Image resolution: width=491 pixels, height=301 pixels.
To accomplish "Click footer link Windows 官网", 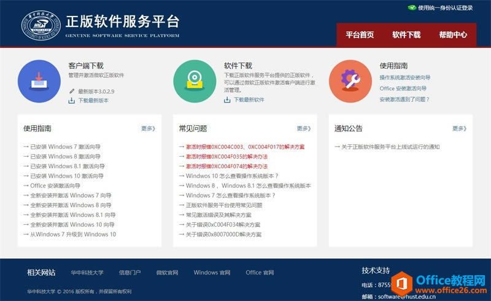I will (x=212, y=273).
